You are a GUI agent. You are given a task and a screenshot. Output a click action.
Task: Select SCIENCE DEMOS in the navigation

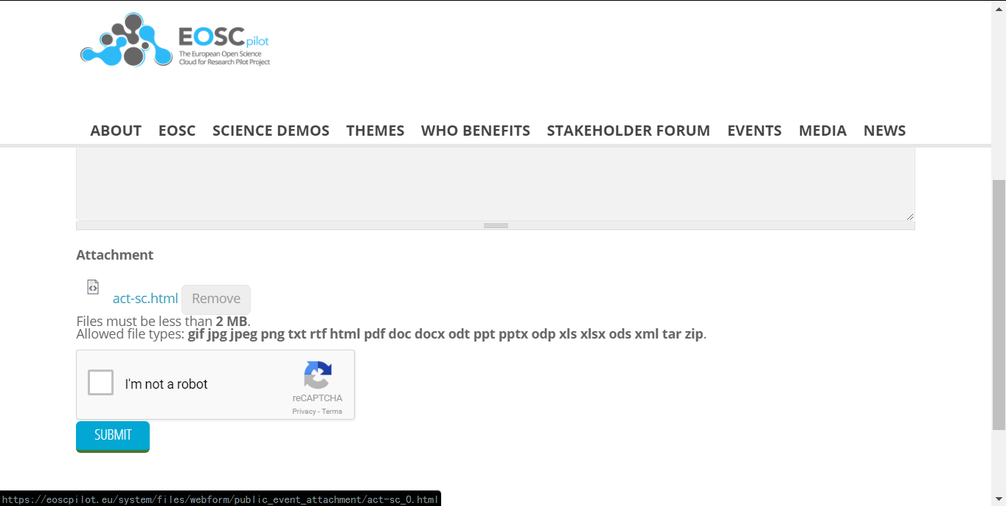pos(271,131)
